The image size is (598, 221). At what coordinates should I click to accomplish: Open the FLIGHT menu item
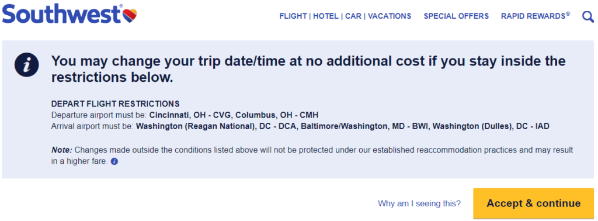[293, 16]
